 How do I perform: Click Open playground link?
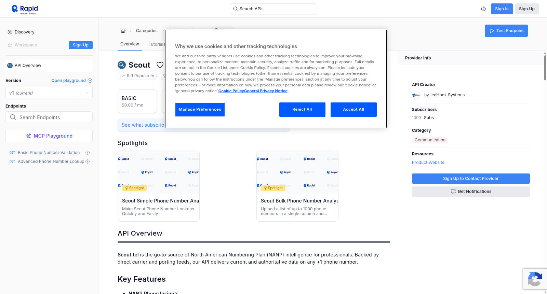[x=69, y=81]
